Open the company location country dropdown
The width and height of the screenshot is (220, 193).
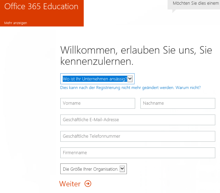(97, 79)
